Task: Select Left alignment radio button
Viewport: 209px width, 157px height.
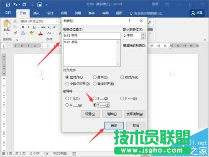Action: (67, 77)
